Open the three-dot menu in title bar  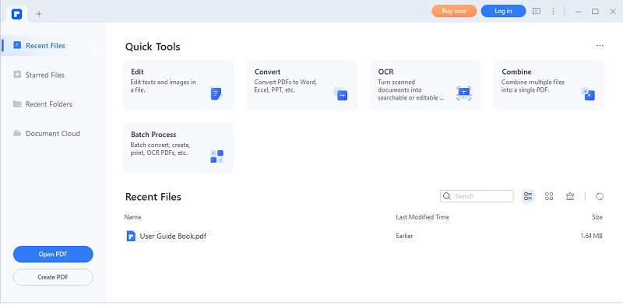(x=553, y=11)
